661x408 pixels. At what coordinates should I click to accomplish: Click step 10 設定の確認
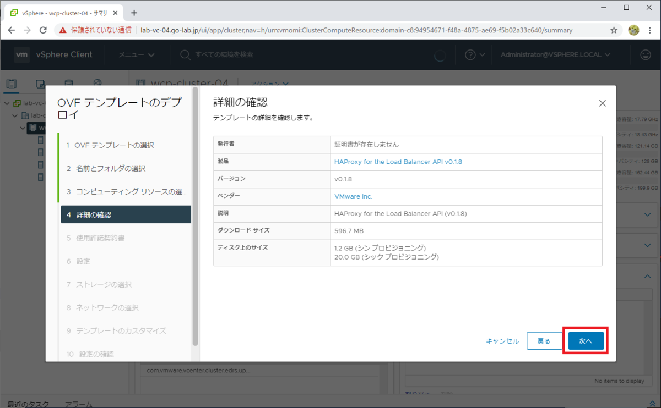(124, 354)
